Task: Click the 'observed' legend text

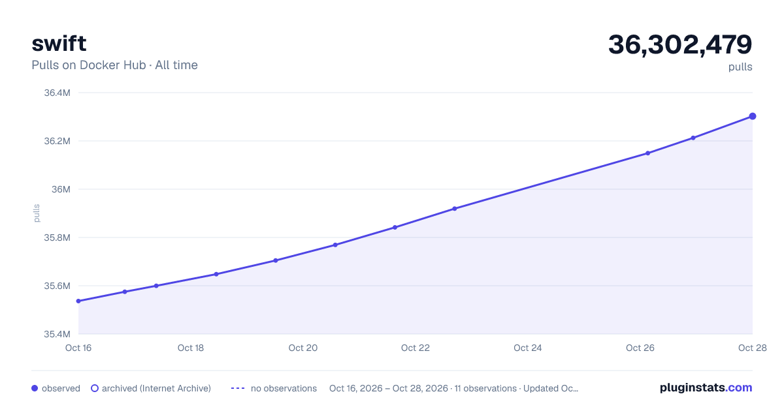Action: (x=61, y=388)
